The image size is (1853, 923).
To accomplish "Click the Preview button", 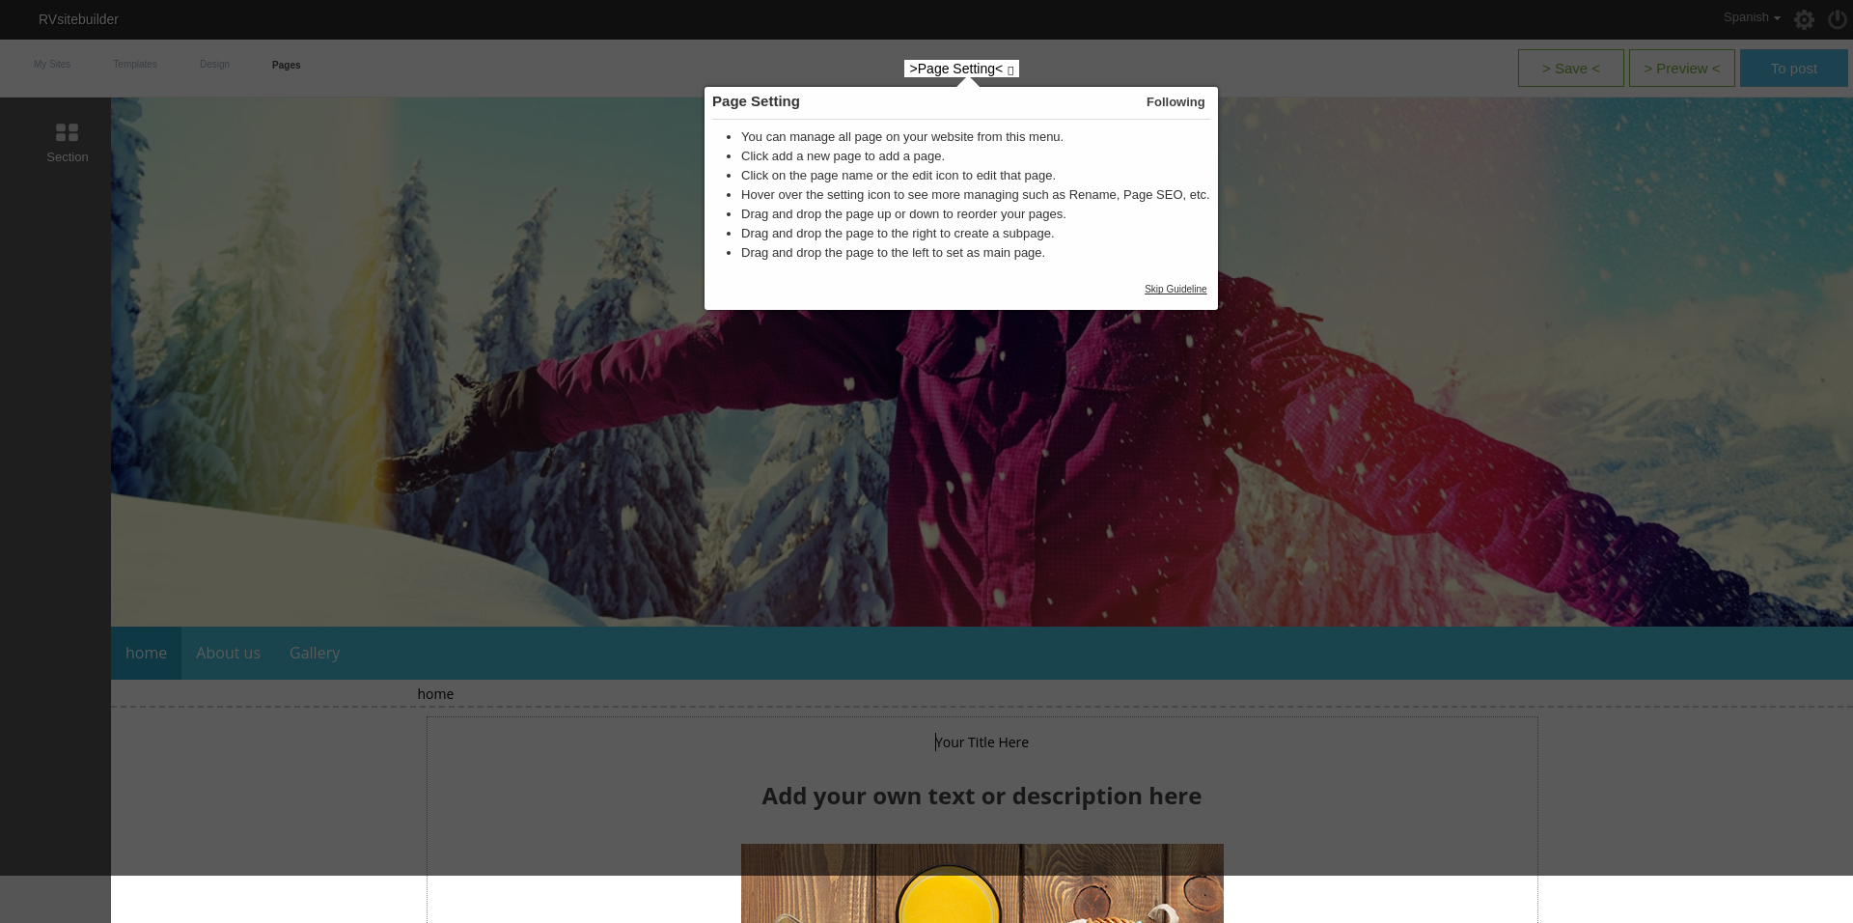I will (1681, 68).
